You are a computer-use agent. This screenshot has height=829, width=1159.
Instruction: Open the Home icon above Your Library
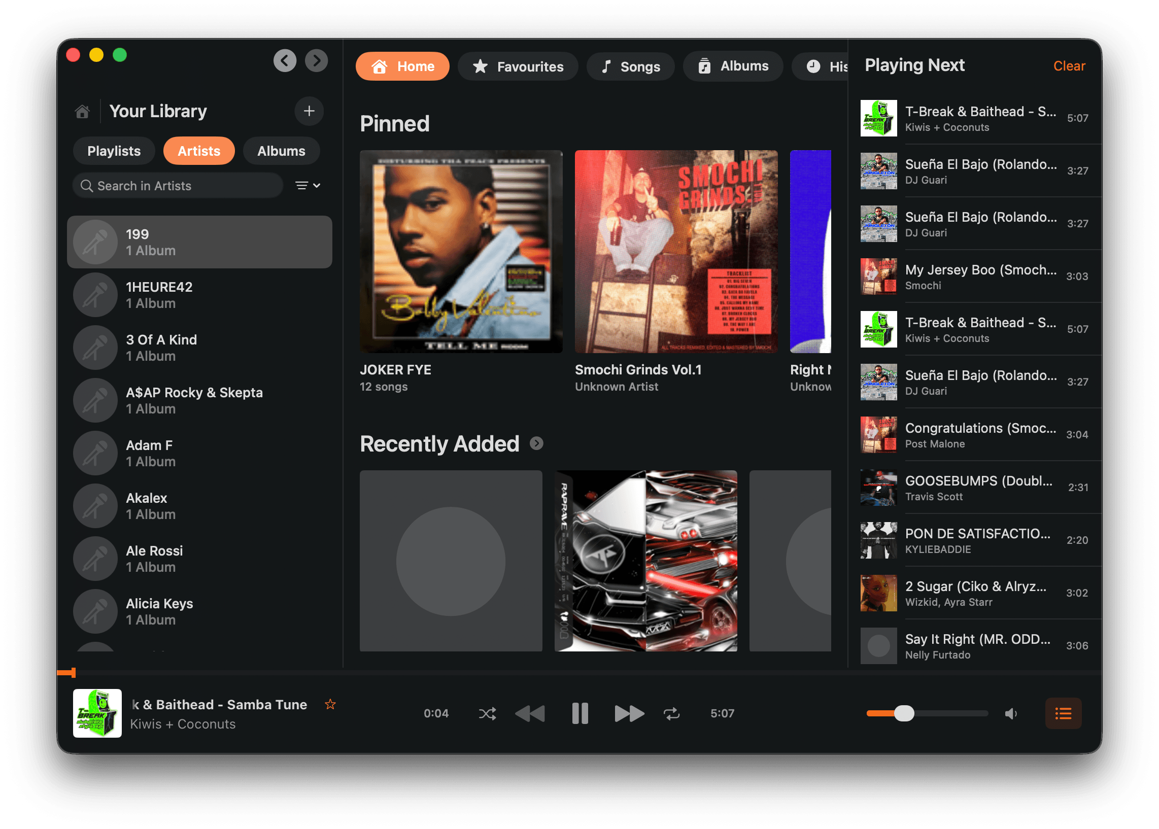coord(83,111)
